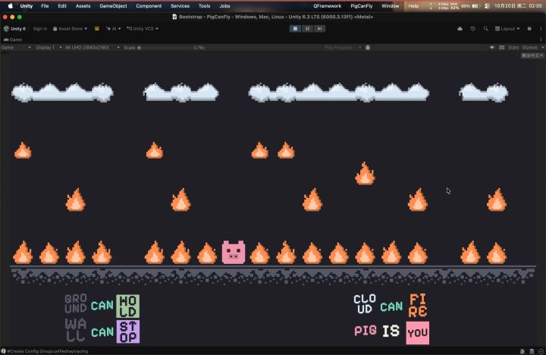The width and height of the screenshot is (546, 355).
Task: Open the File menu
Action: [x=45, y=6]
